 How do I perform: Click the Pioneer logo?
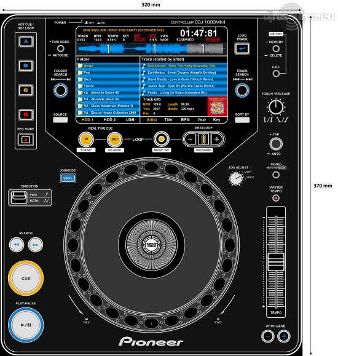(151, 342)
